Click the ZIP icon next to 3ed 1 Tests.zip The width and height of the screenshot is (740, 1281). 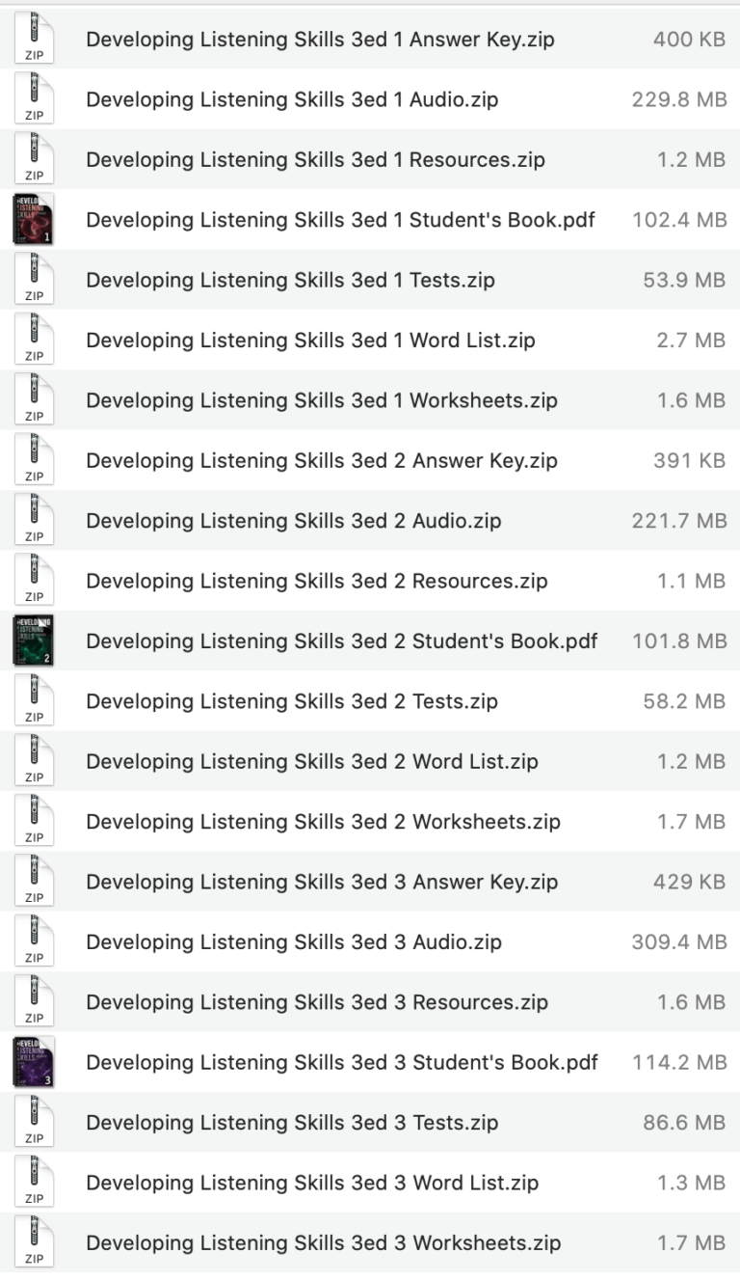[x=35, y=280]
